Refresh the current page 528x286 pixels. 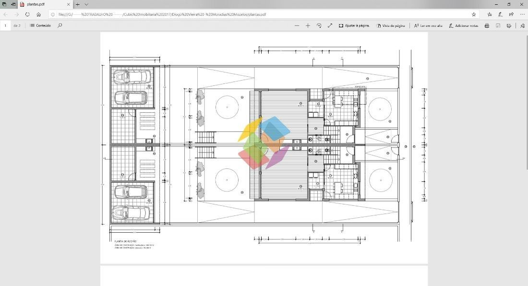coord(27,14)
